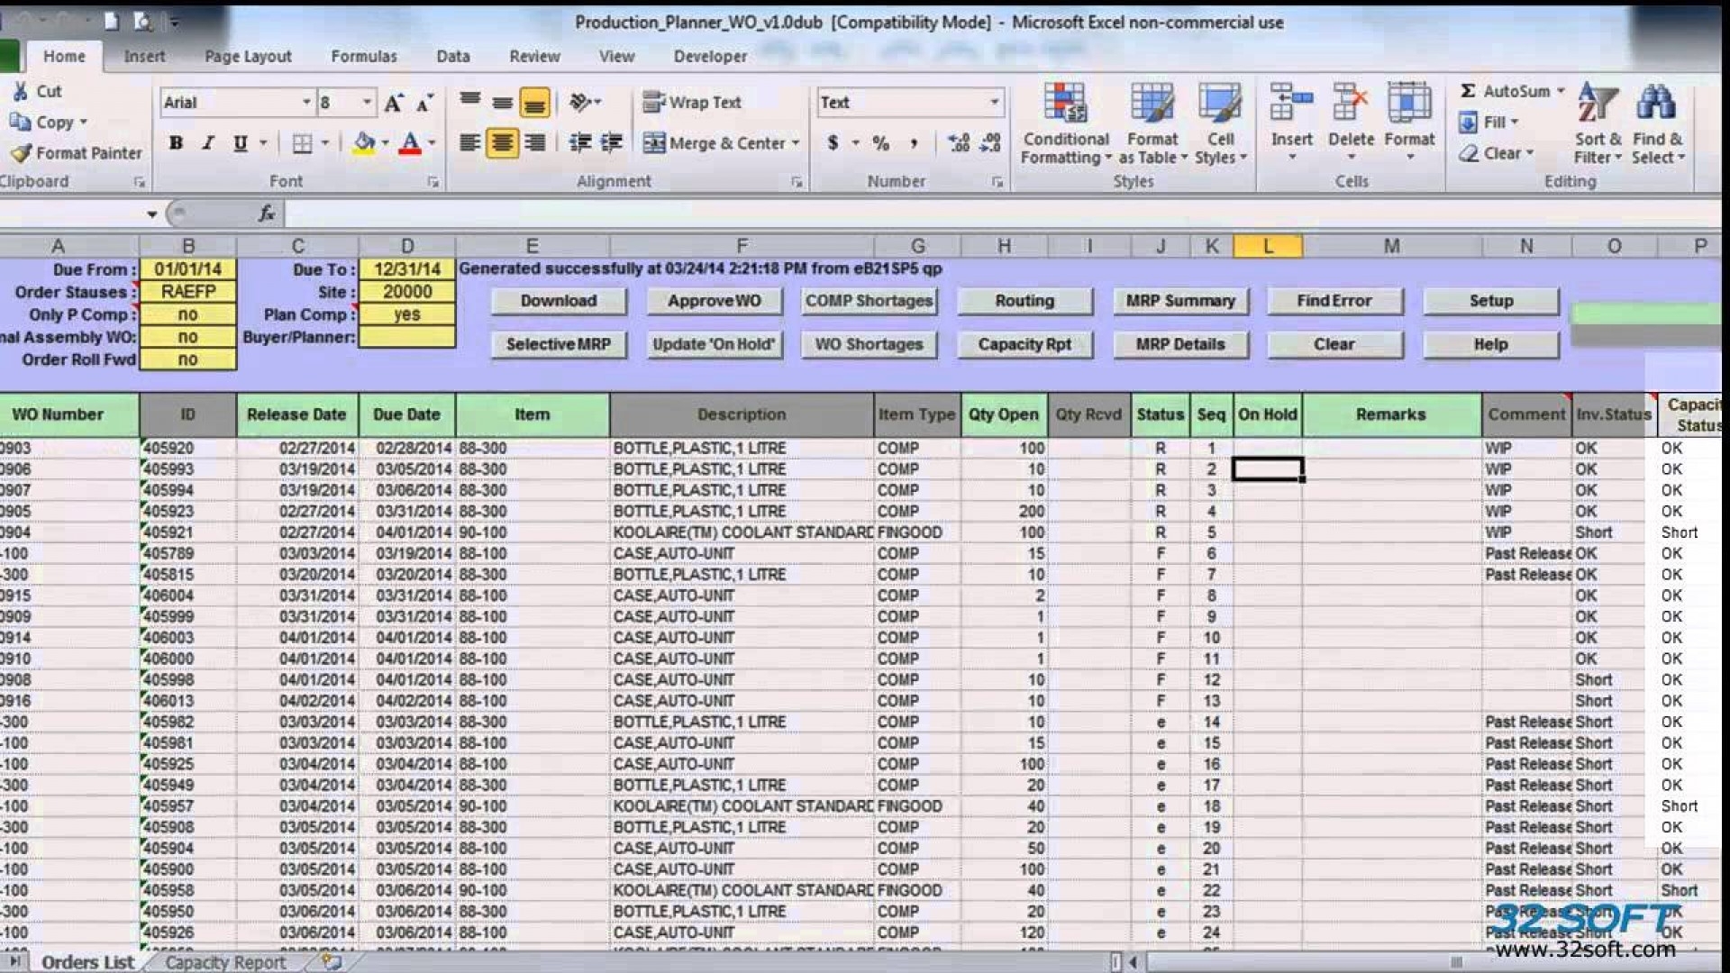
Task: Click the Download button
Action: pyautogui.click(x=554, y=299)
